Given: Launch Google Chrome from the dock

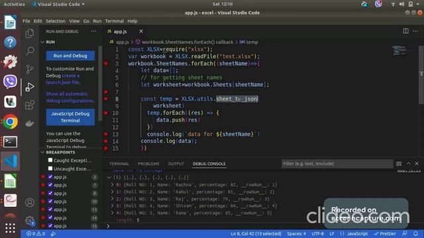Looking at the screenshot, I should point(11,122).
